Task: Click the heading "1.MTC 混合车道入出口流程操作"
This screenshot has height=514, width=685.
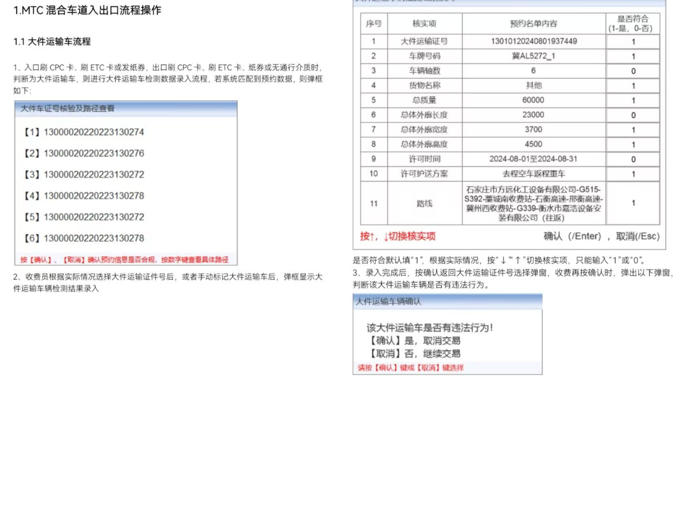Action: tap(87, 10)
